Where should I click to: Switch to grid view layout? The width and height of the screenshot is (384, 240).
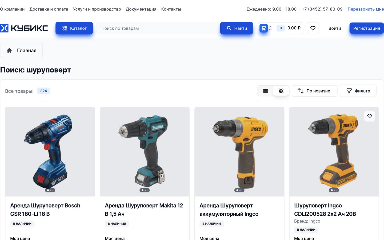[x=281, y=91]
